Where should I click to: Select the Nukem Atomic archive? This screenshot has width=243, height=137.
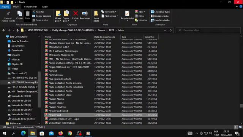56,99
